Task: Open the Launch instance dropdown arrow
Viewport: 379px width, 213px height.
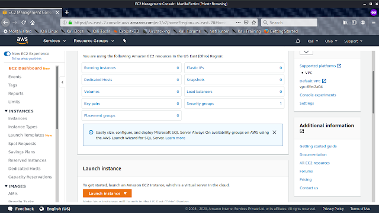Action: 125,193
